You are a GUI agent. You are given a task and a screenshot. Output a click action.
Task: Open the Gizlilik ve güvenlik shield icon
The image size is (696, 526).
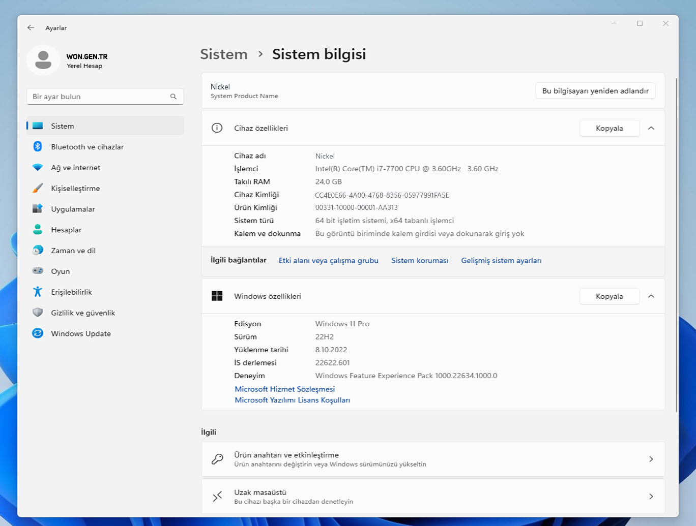(x=38, y=313)
